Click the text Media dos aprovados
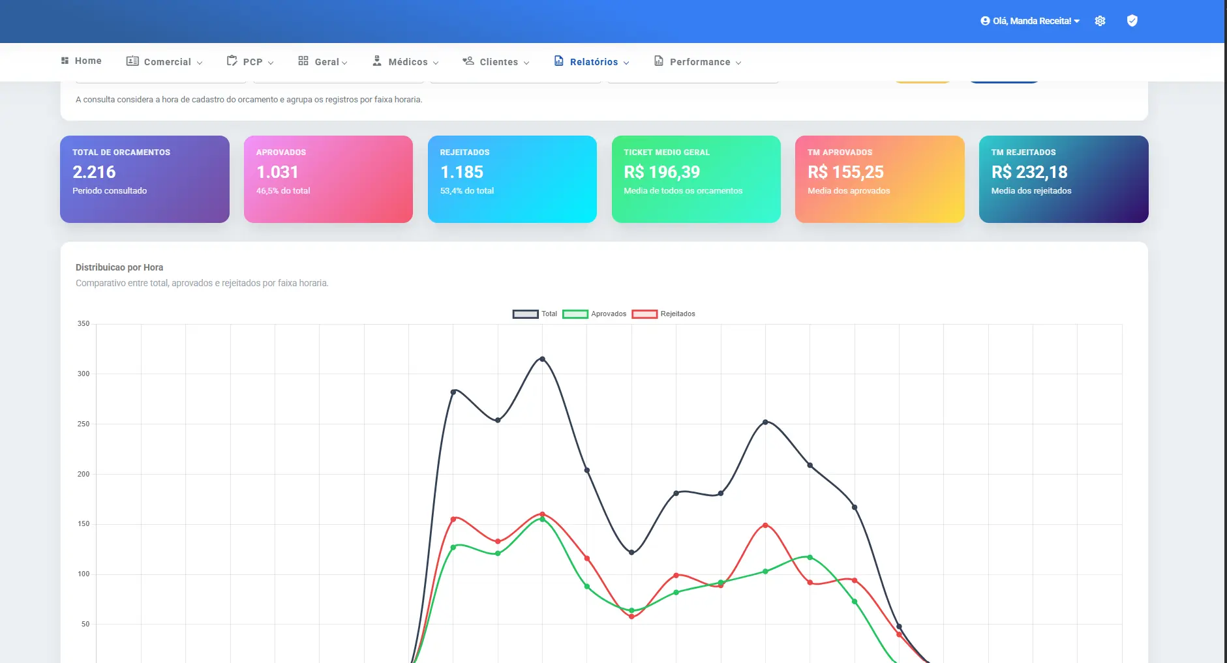Viewport: 1227px width, 663px height. (849, 191)
